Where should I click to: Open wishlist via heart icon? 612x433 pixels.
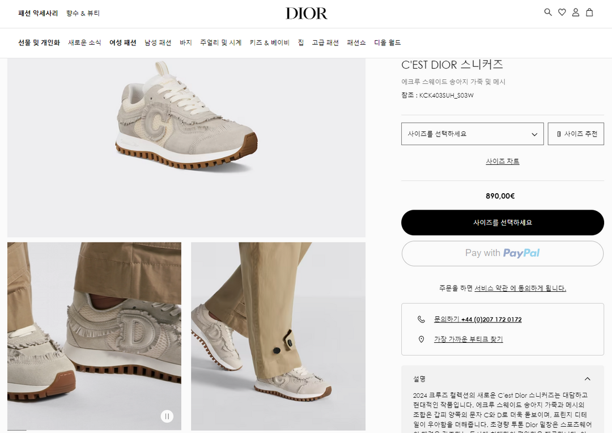point(562,12)
